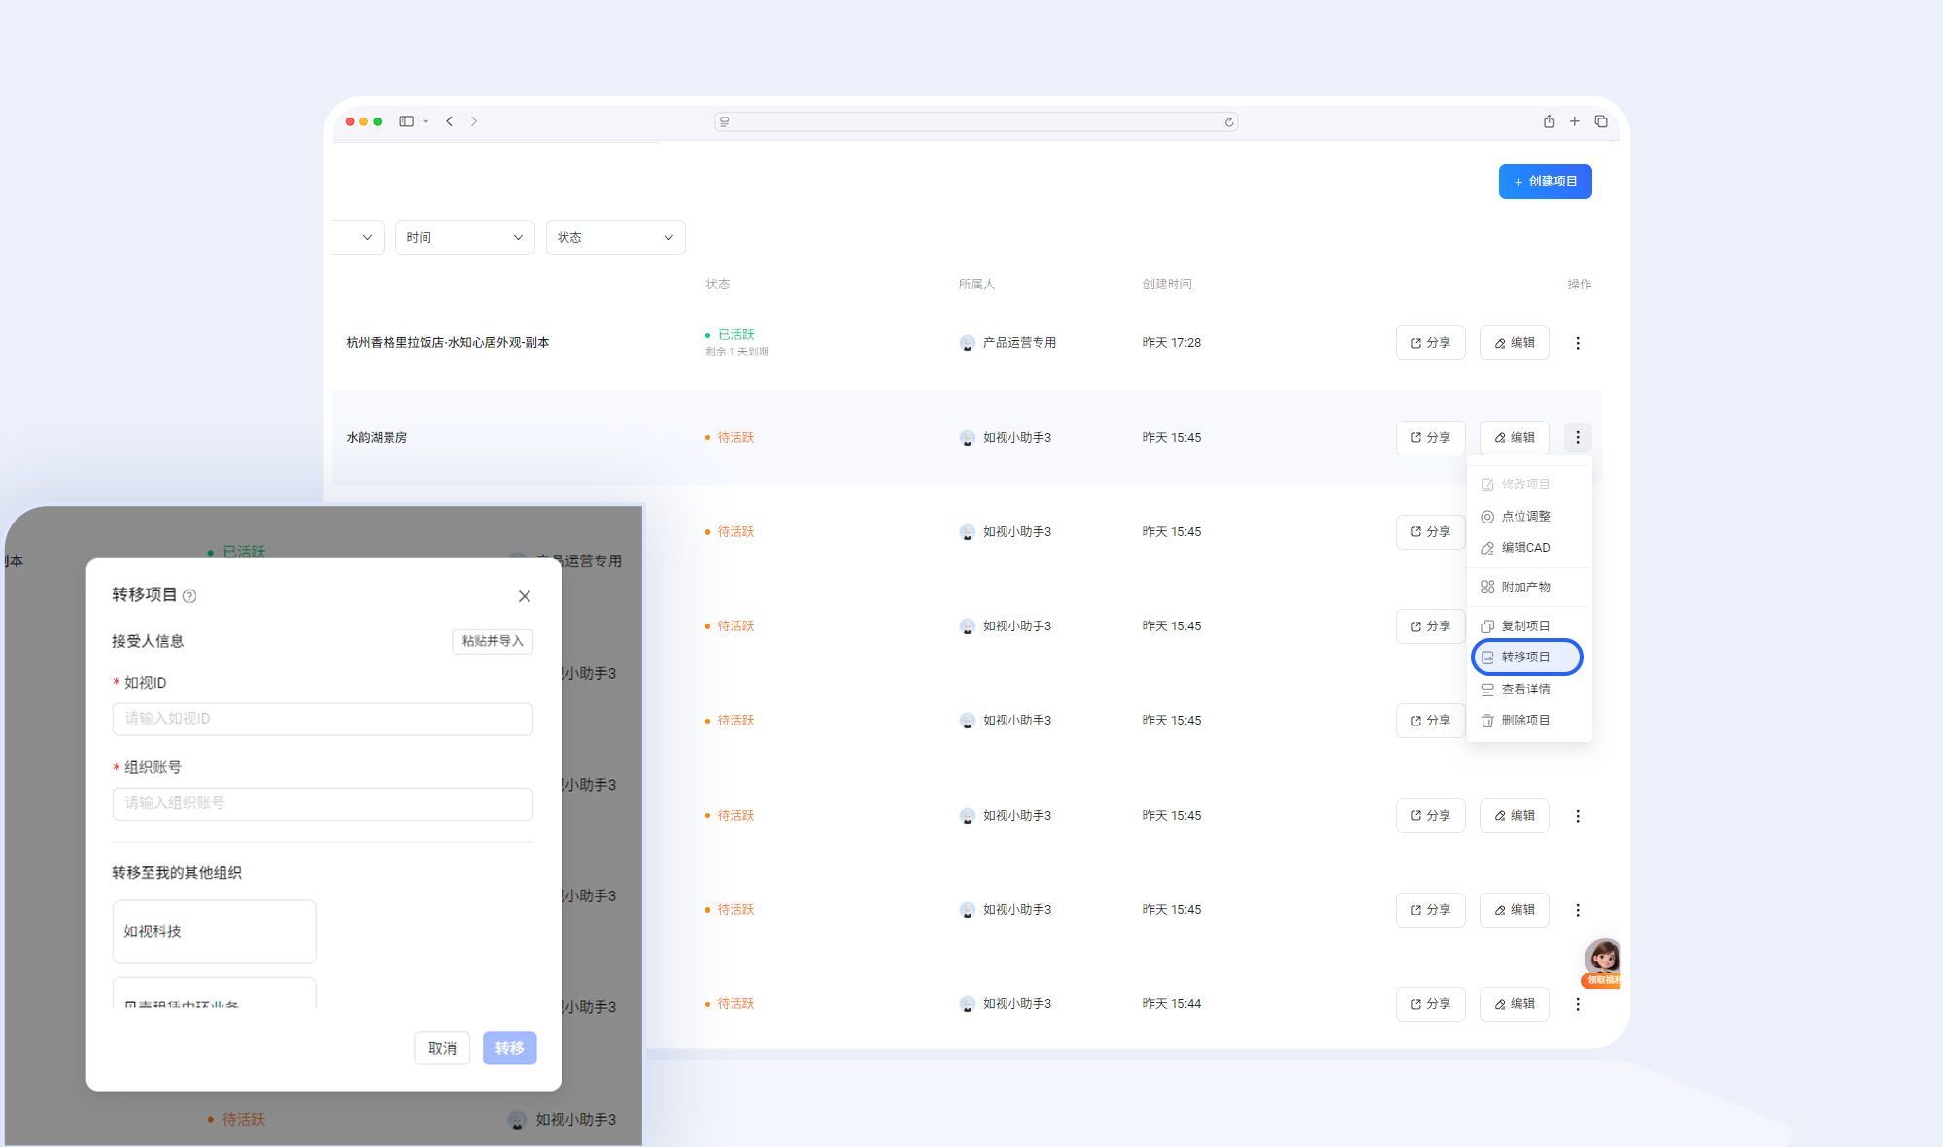Viewport: 1943px width, 1147px height.
Task: Open the sidebar dropdown chevron in toolbar
Action: coord(426,122)
